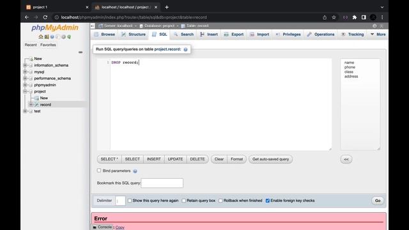
Task: Click the Delimiter input field
Action: click(x=120, y=201)
